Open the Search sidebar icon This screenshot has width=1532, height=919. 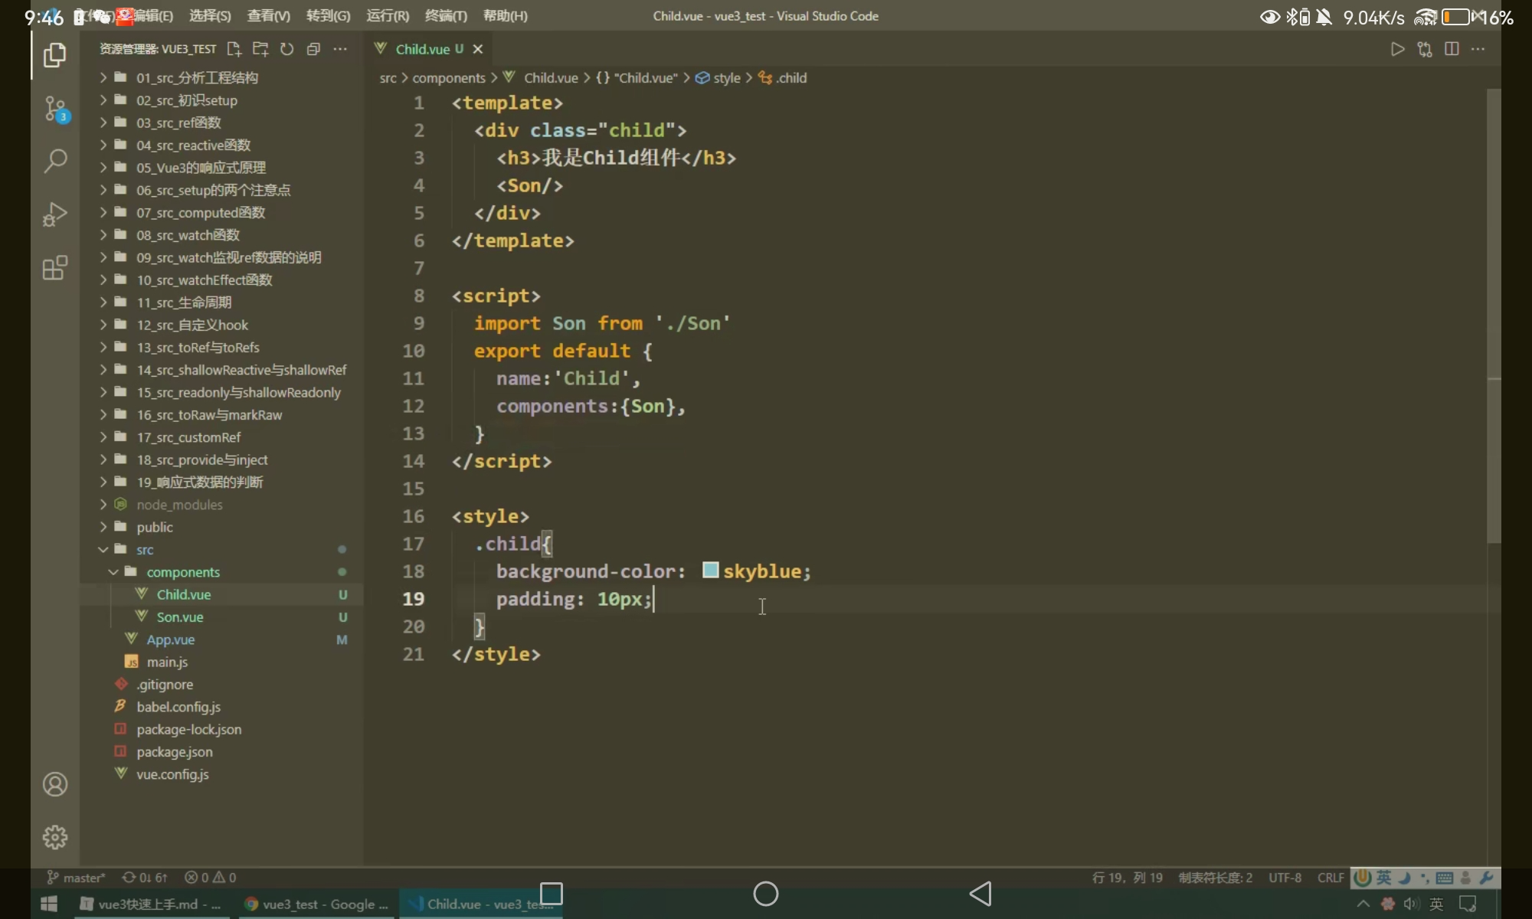[55, 161]
